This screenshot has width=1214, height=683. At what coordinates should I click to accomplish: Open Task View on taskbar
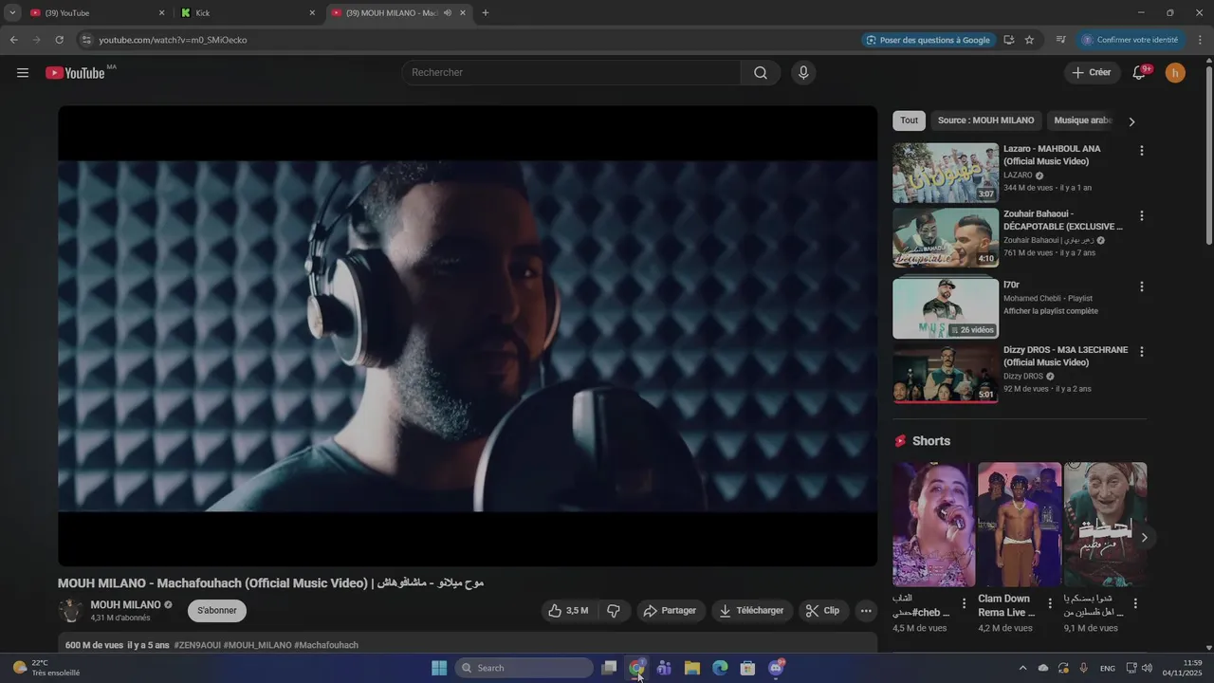(x=609, y=668)
